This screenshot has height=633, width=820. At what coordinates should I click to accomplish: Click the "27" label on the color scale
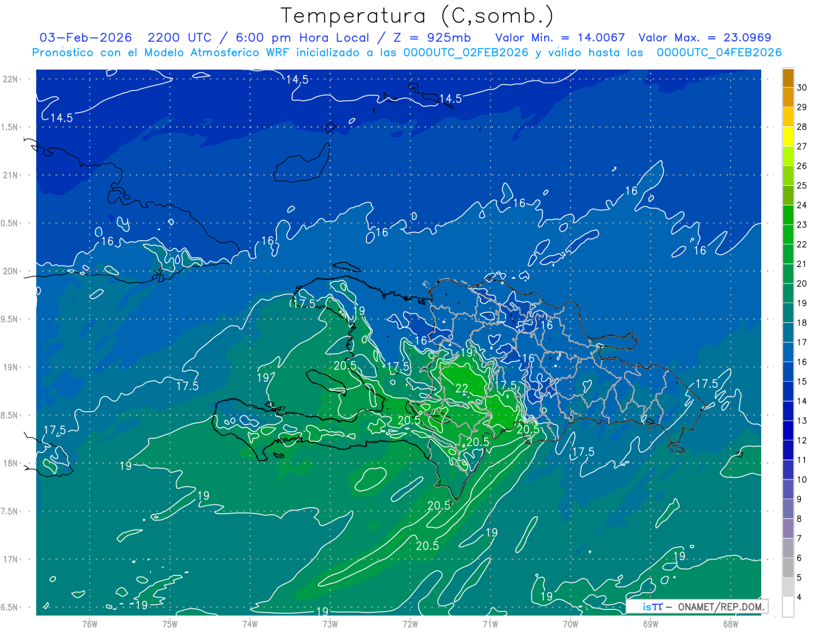click(x=802, y=146)
